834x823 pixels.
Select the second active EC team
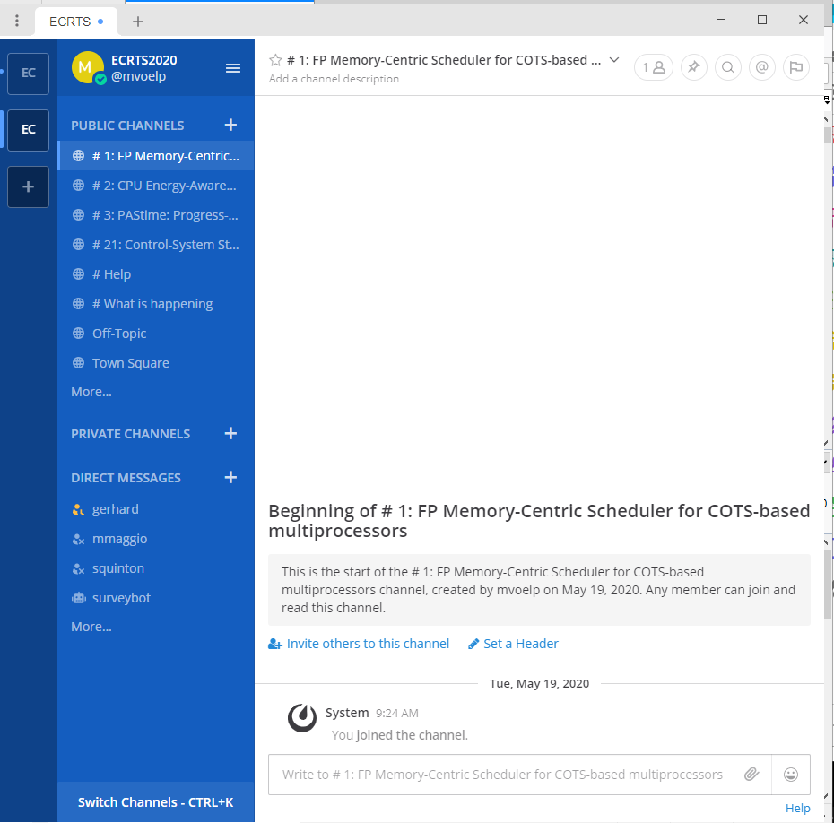[28, 130]
